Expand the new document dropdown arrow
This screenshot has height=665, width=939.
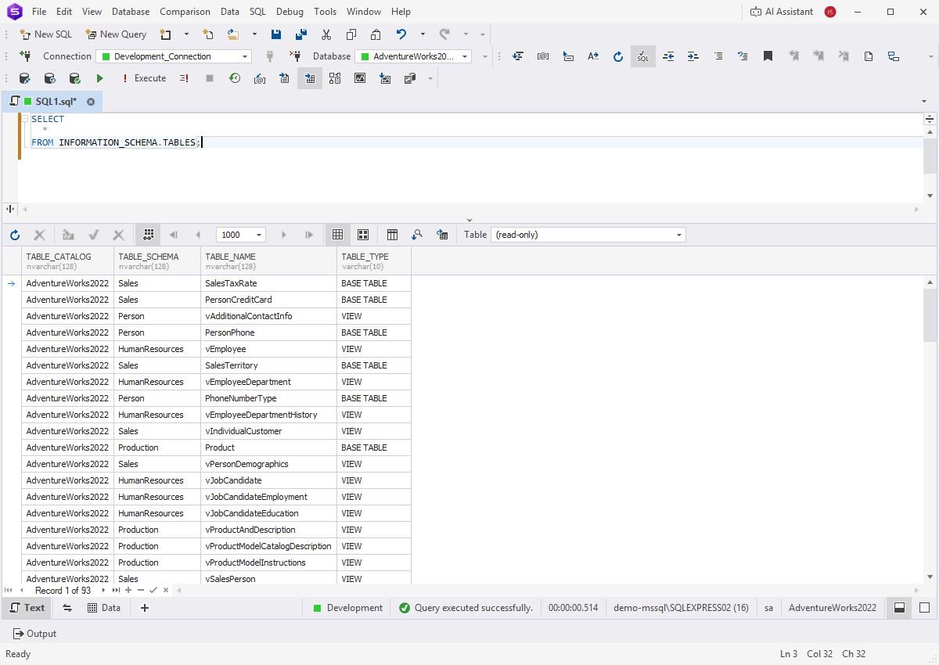point(186,34)
